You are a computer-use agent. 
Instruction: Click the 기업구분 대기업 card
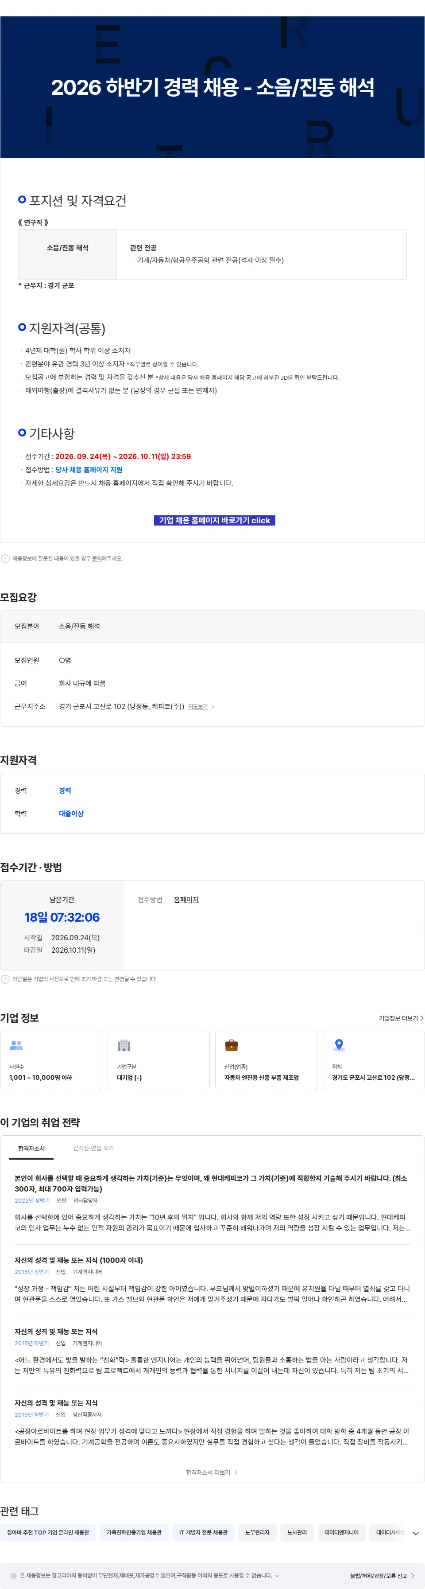coord(159,1059)
